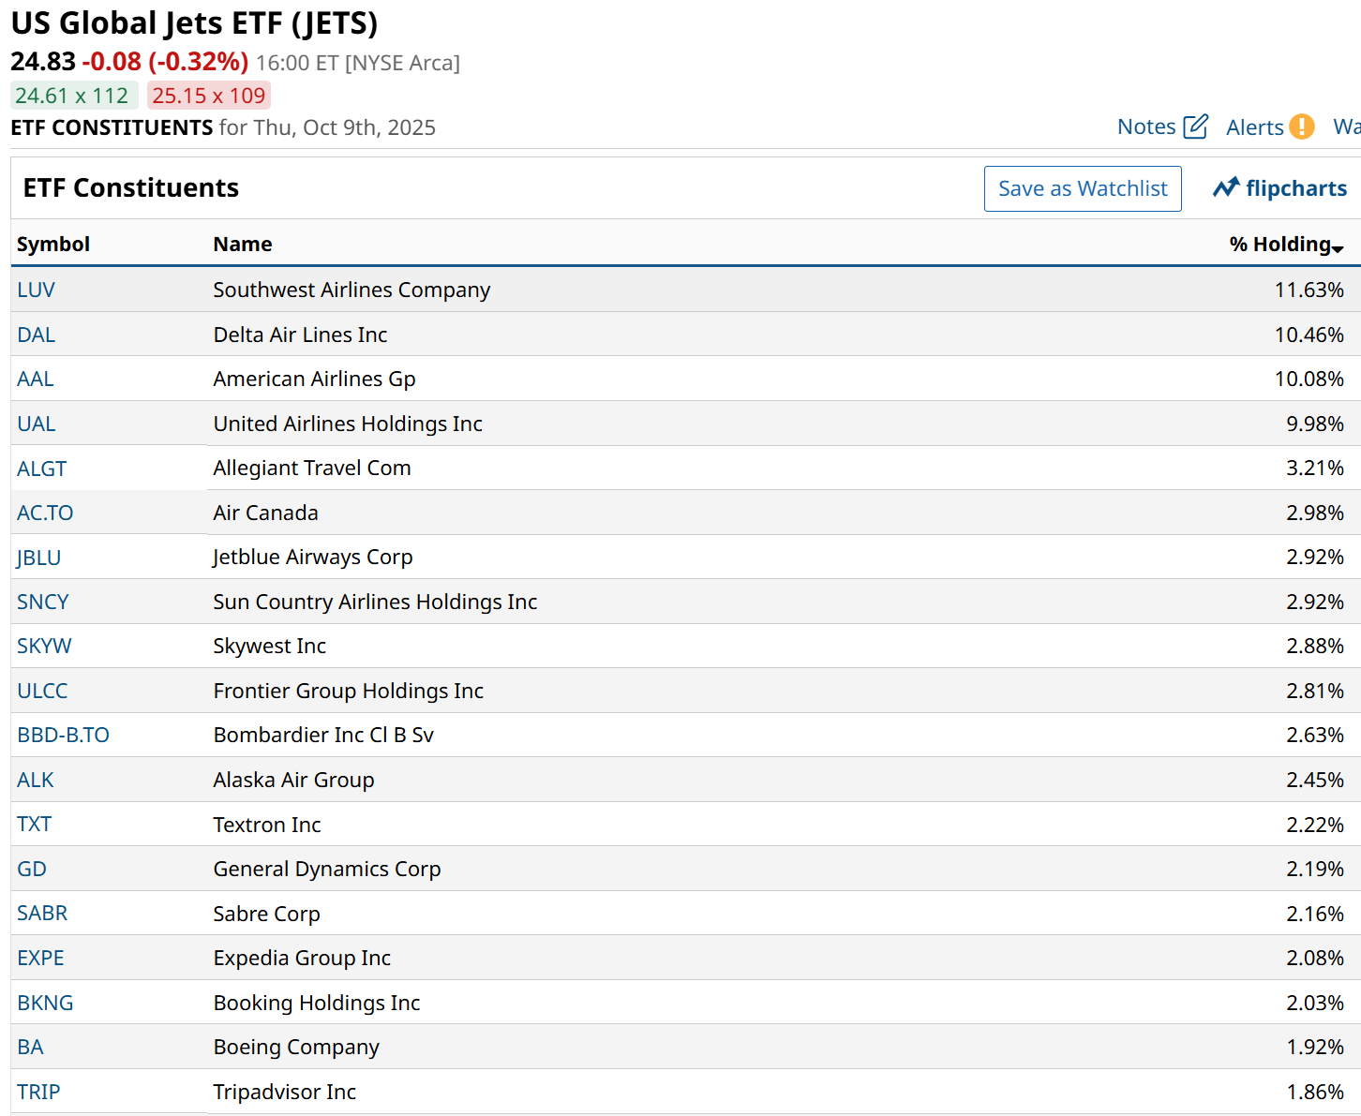
Task: Select the Delta Air Lines Inc name
Action: [300, 335]
